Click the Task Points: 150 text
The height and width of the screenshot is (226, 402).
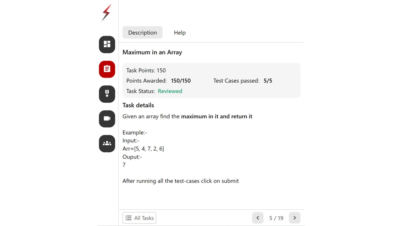tap(146, 70)
